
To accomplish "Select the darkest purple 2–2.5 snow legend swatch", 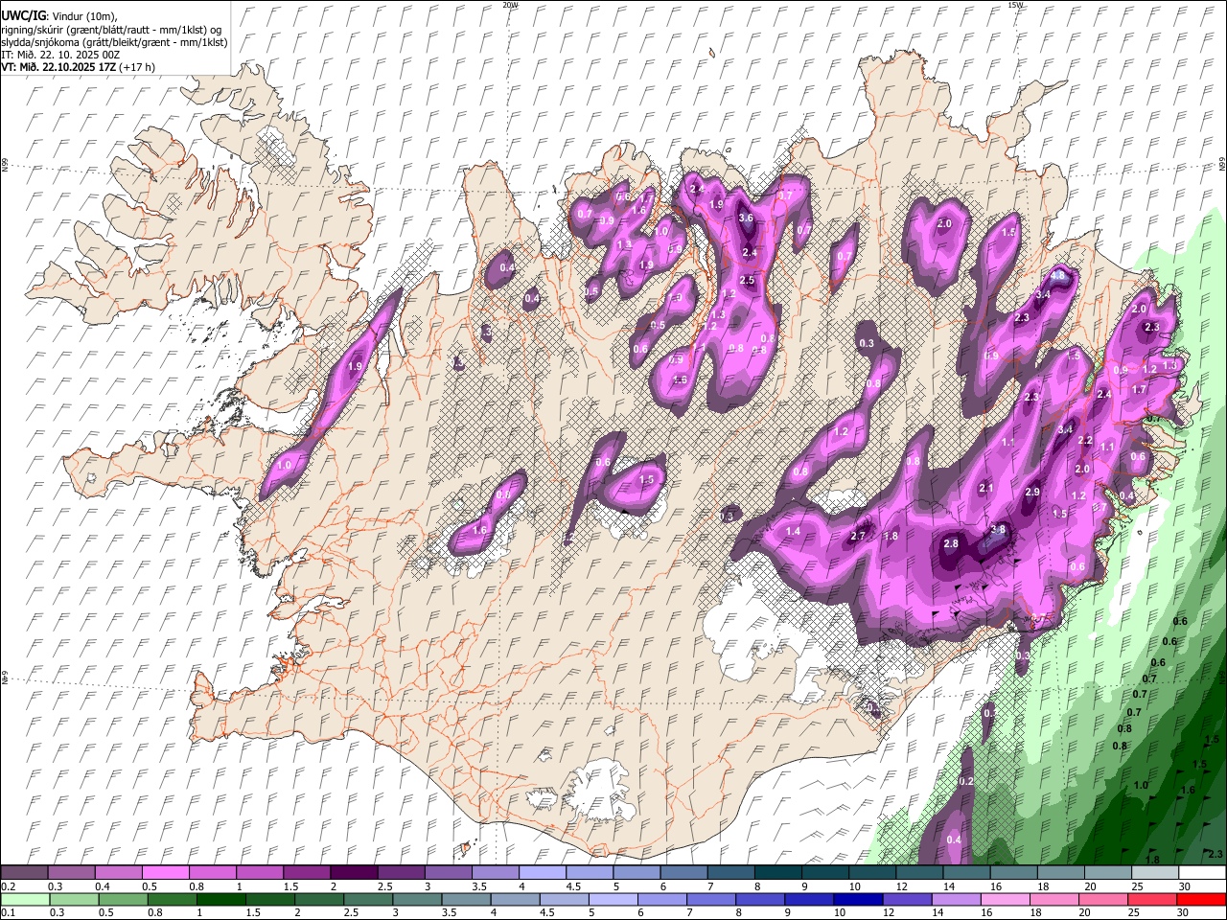I will tap(353, 873).
